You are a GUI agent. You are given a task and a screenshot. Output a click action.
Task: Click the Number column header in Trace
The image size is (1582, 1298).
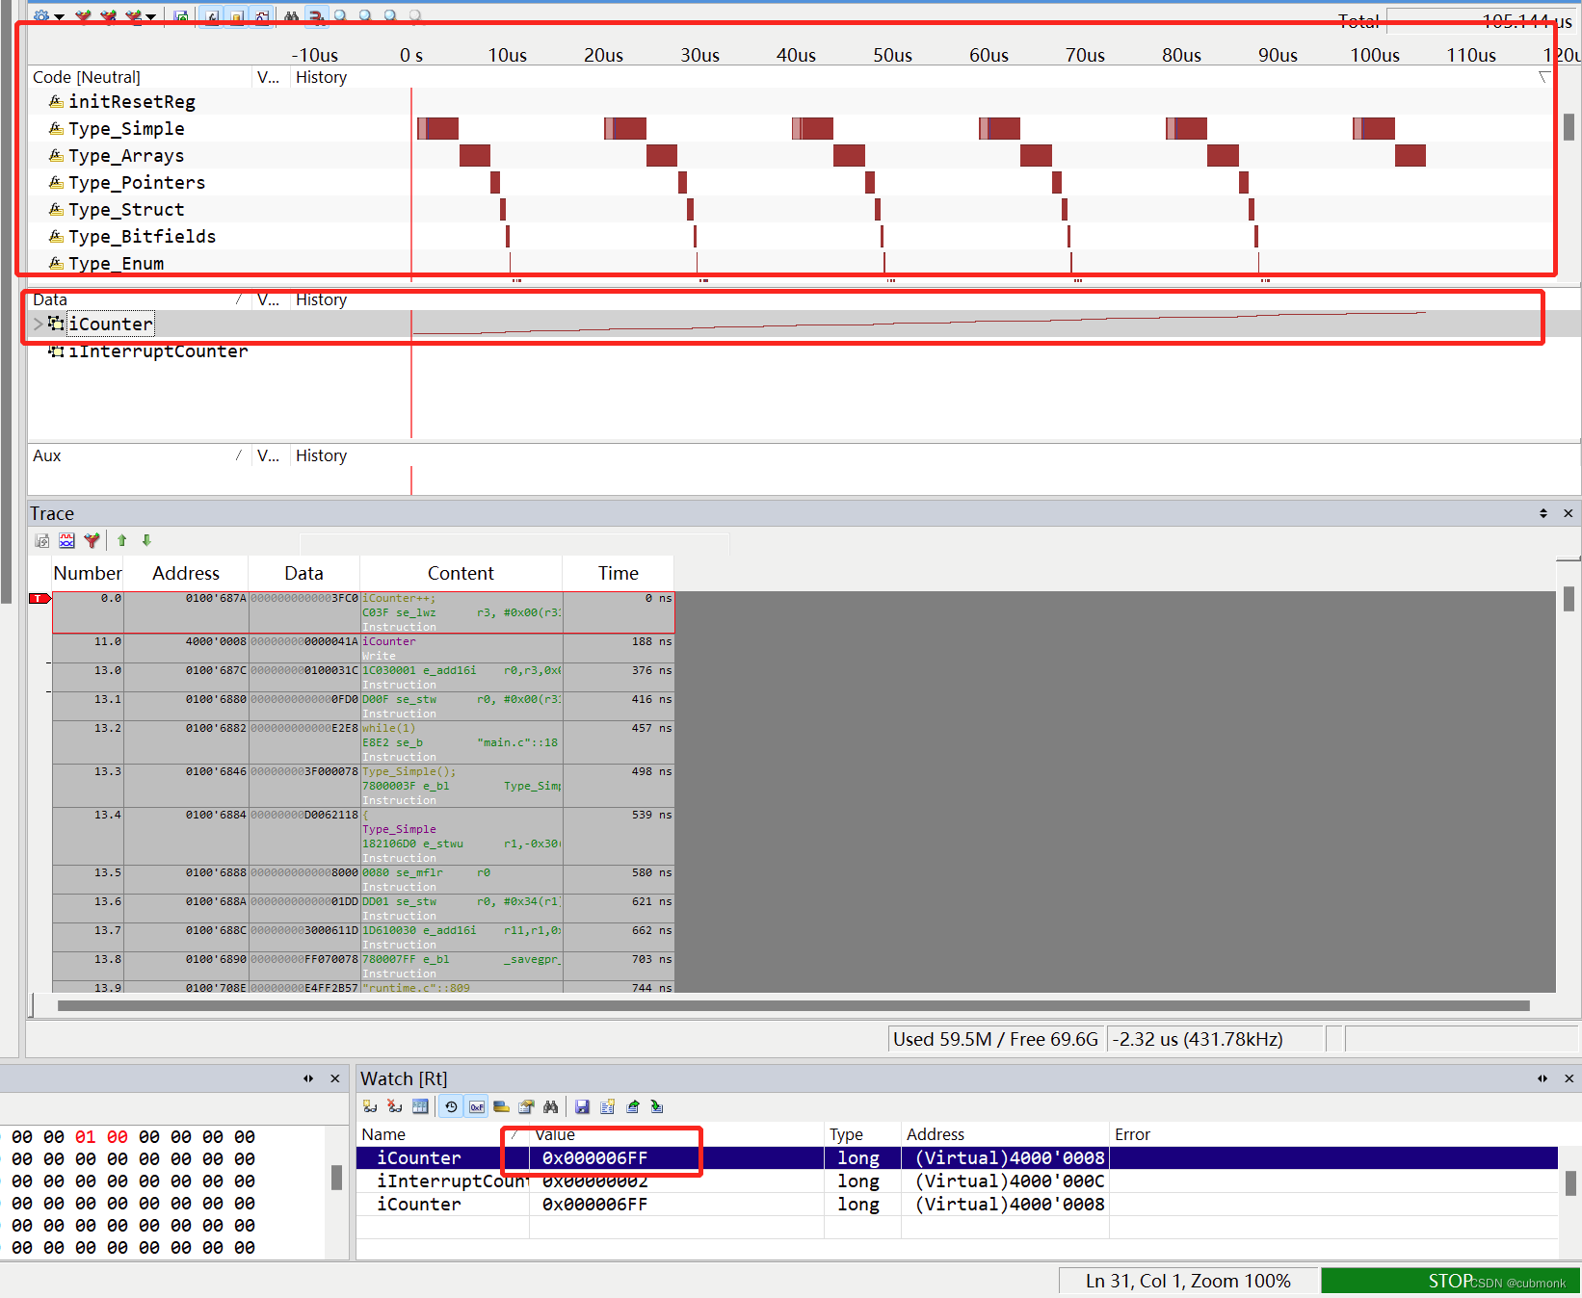click(x=88, y=574)
